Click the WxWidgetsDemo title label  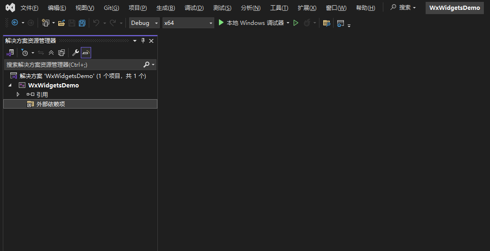pyautogui.click(x=454, y=8)
